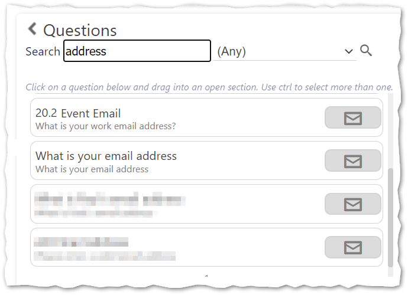
Task: Click the 'Search' label text
Action: point(43,52)
